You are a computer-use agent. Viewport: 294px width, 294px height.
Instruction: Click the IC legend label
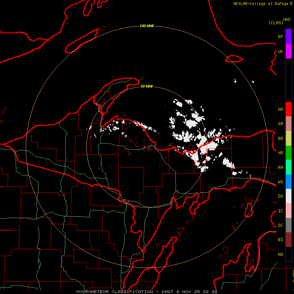pyautogui.click(x=280, y=211)
